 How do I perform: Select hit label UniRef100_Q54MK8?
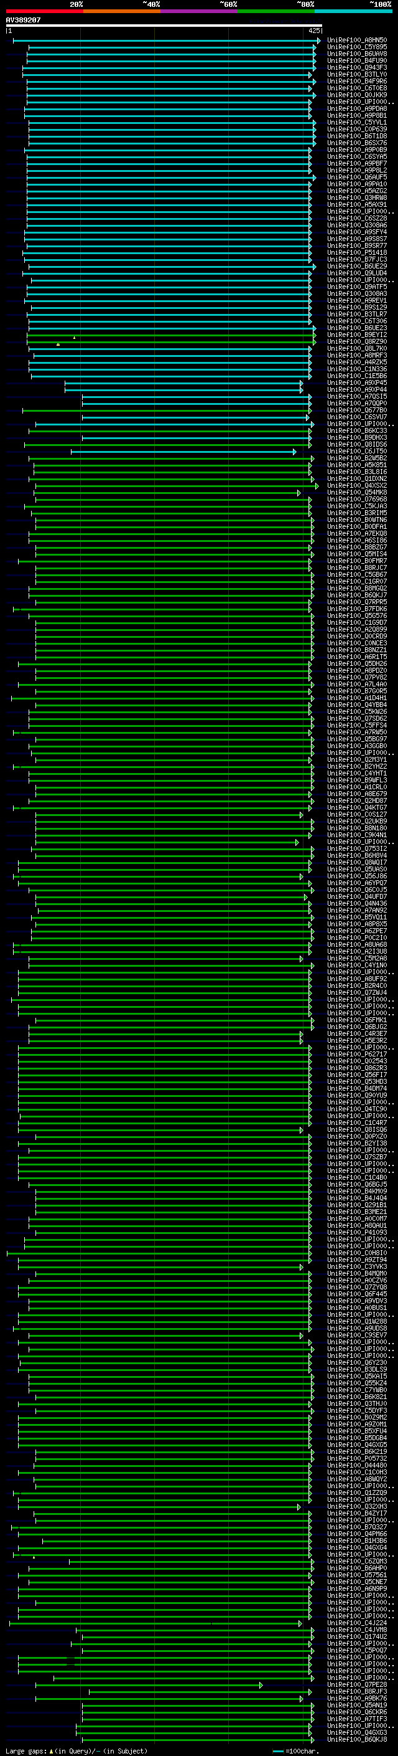pyautogui.click(x=356, y=493)
